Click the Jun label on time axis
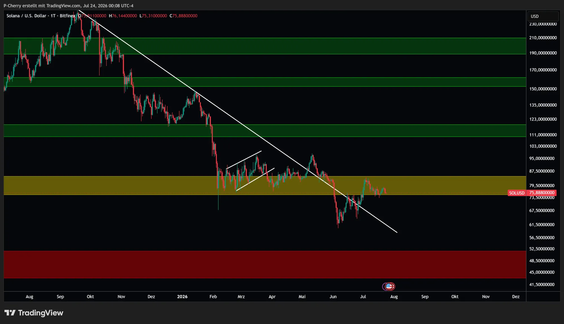The height and width of the screenshot is (324, 564). tap(333, 297)
